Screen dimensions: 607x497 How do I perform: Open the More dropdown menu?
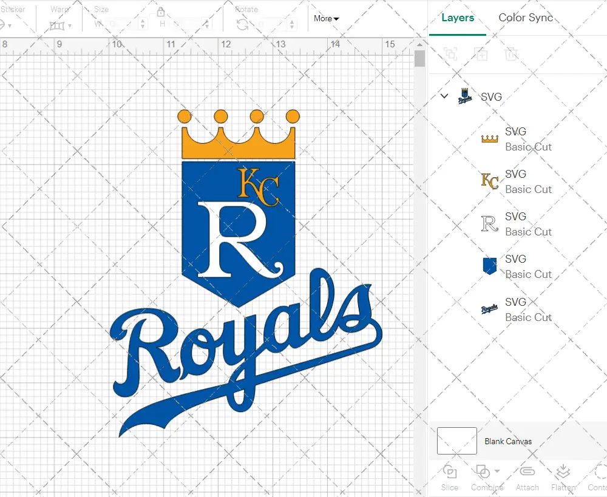(326, 19)
